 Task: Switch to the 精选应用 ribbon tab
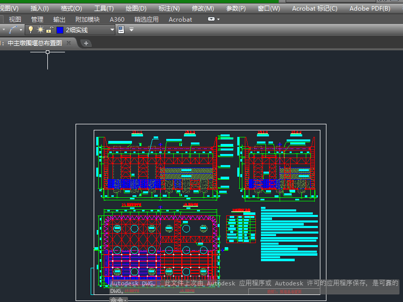point(146,20)
